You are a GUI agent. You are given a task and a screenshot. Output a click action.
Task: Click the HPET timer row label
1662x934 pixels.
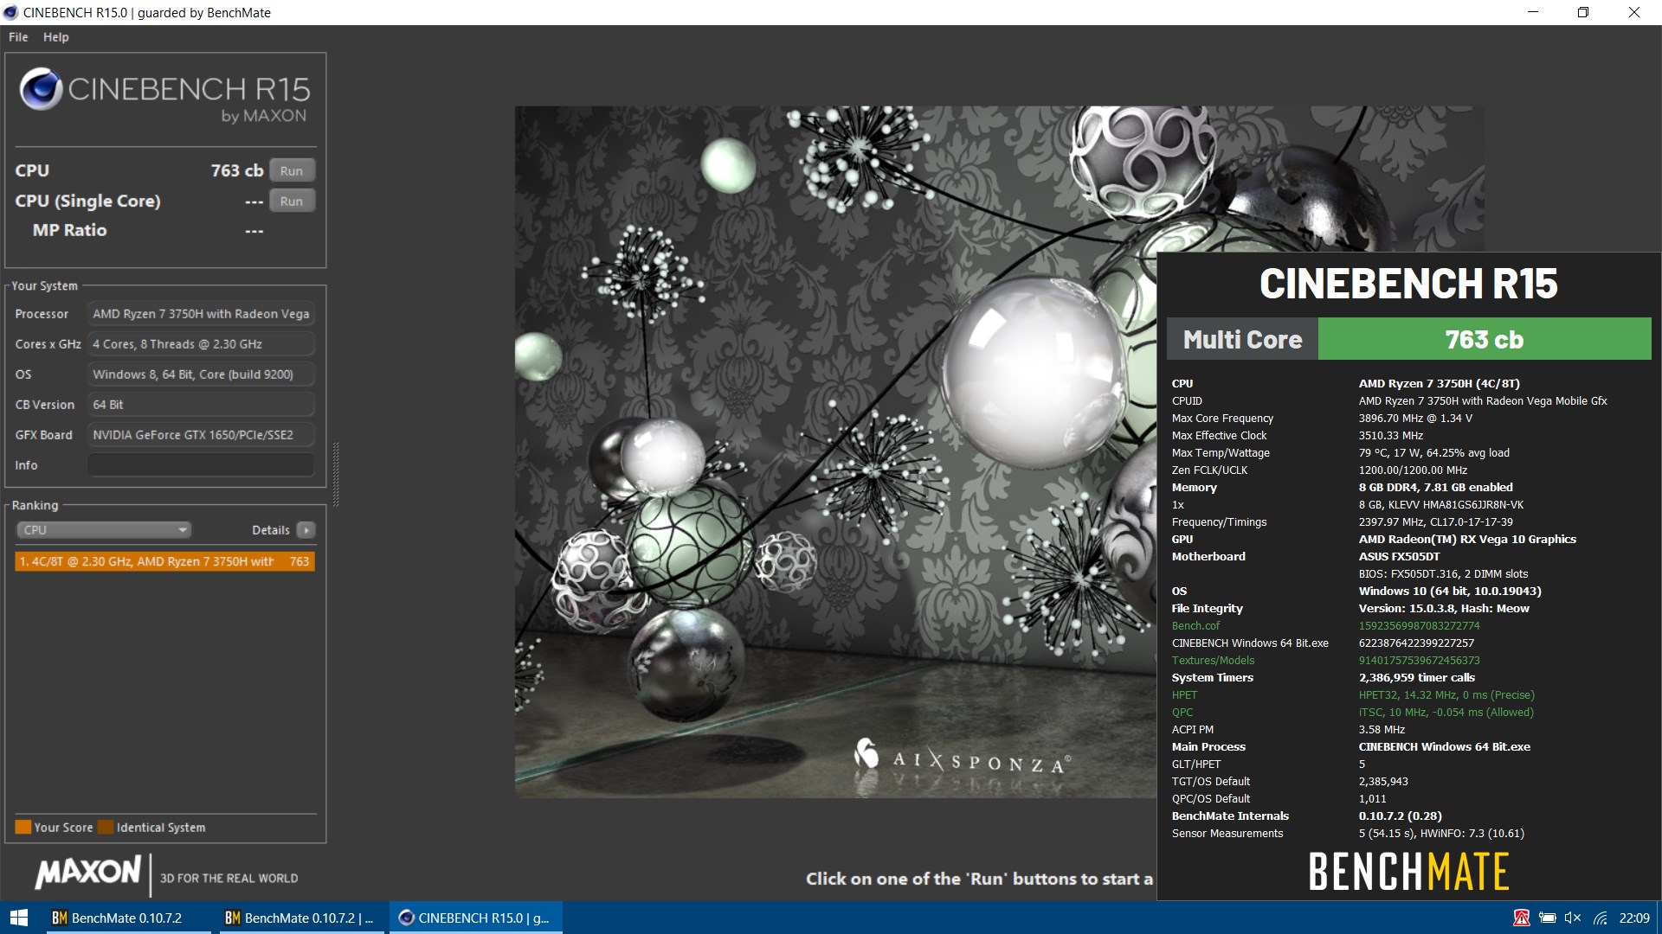tap(1184, 695)
